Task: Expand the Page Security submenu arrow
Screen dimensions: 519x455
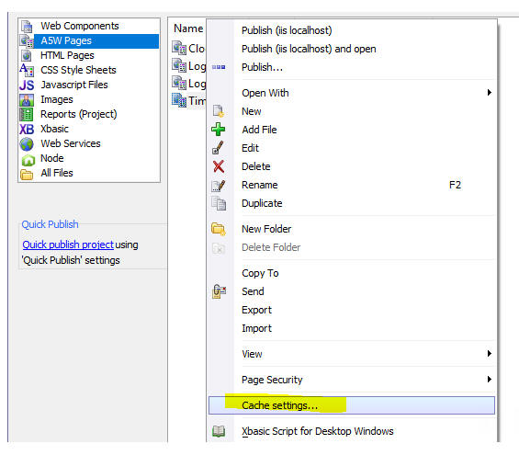Action: tap(489, 379)
